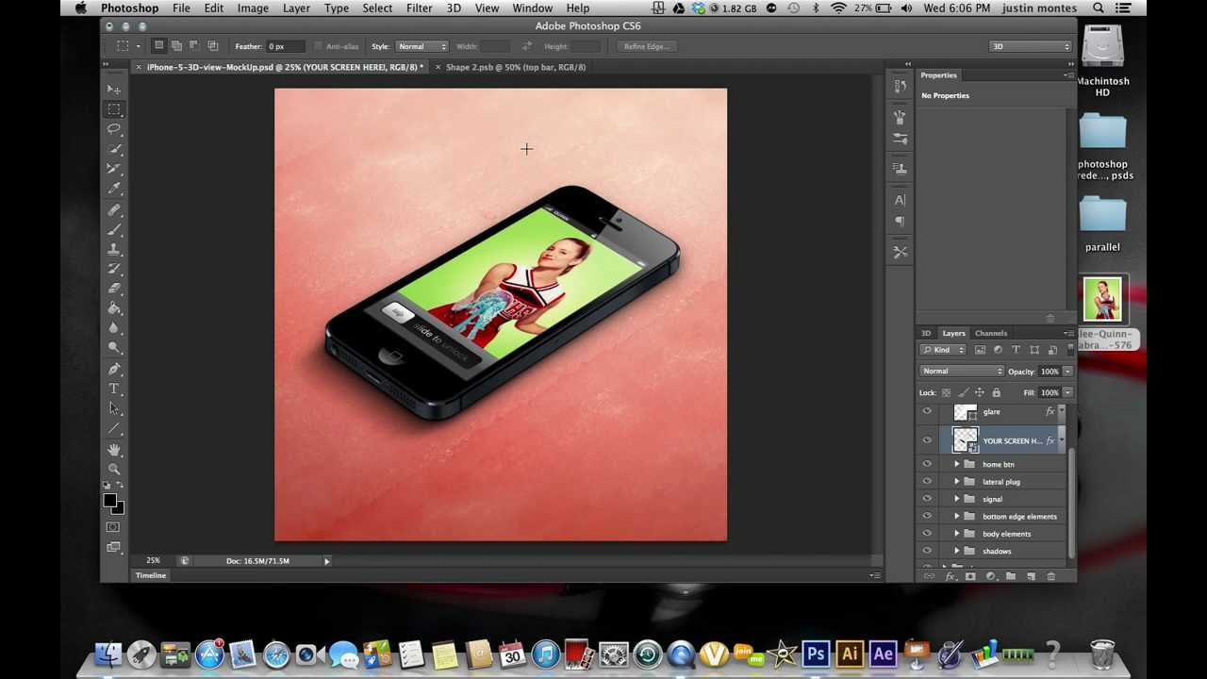This screenshot has width=1207, height=679.
Task: Switch to Shape 2.psb document tab
Action: coord(516,67)
